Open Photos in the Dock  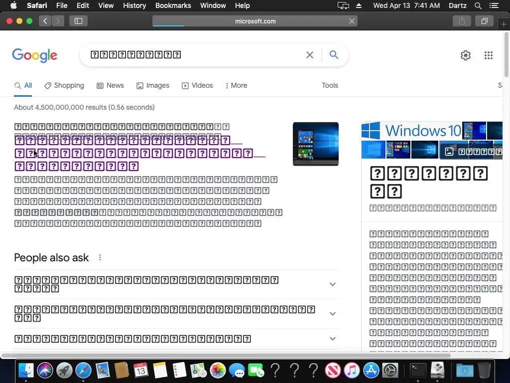218,371
